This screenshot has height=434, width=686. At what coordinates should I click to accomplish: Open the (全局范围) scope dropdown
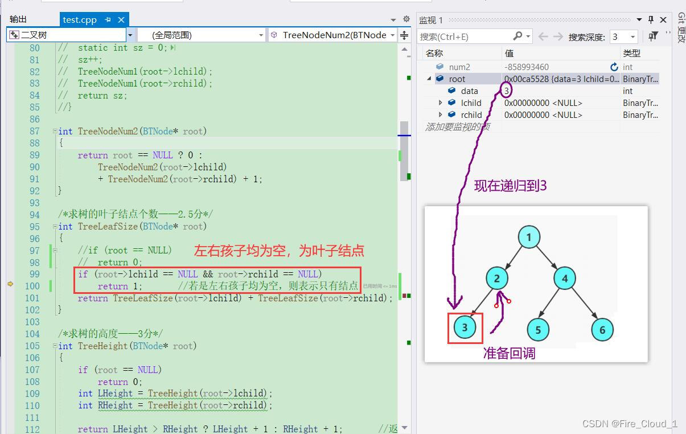[261, 35]
